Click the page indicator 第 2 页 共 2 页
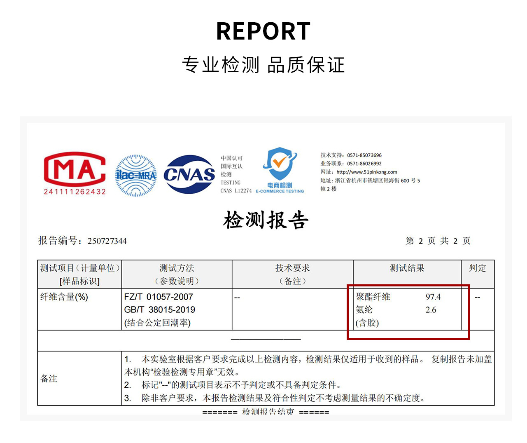 [x=438, y=241]
